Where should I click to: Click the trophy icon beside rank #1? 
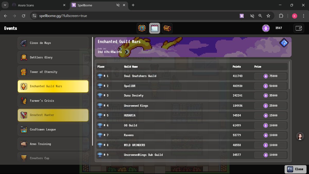point(100,76)
